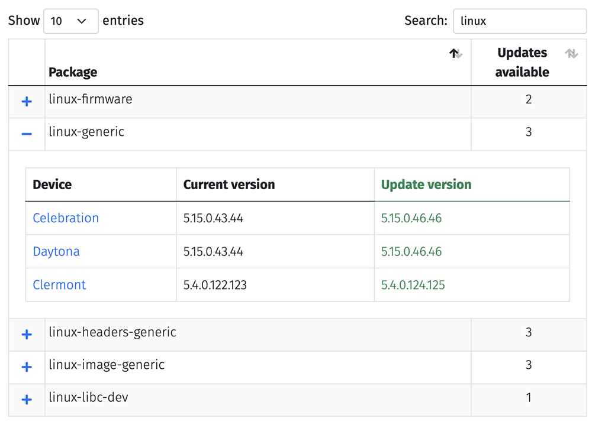This screenshot has width=592, height=422.
Task: Select the linux-image-generic package name
Action: pos(107,365)
